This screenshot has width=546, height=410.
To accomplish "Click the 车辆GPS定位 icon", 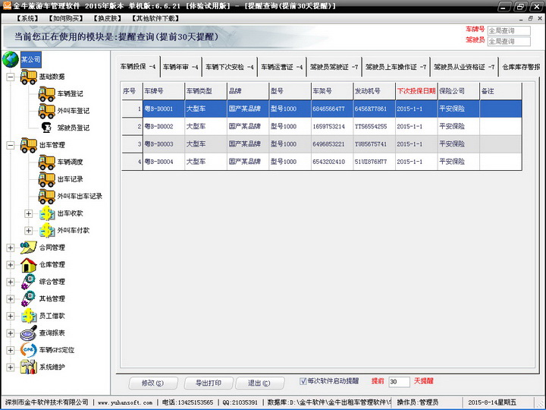I will (29, 350).
